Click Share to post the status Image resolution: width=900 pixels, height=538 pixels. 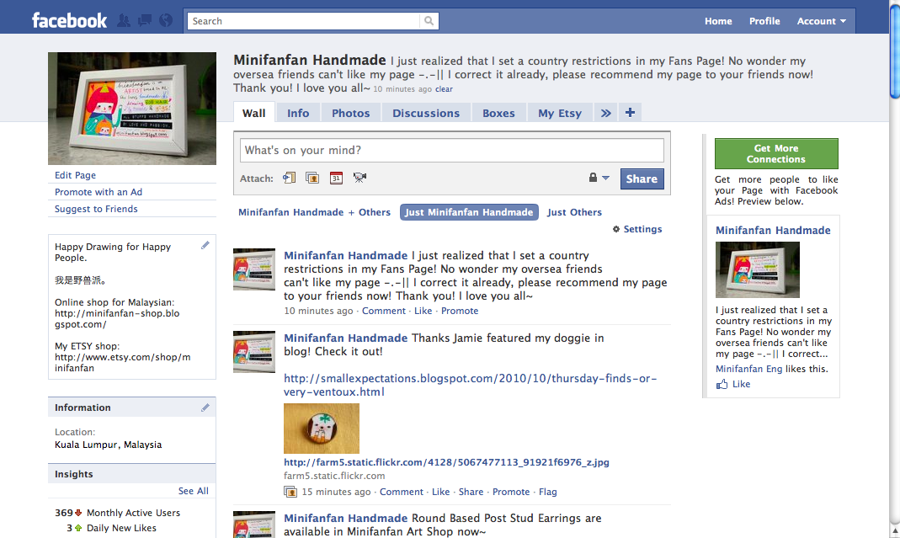[x=642, y=178]
